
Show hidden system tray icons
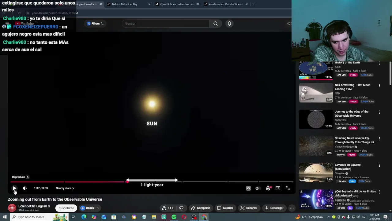(x=329, y=217)
